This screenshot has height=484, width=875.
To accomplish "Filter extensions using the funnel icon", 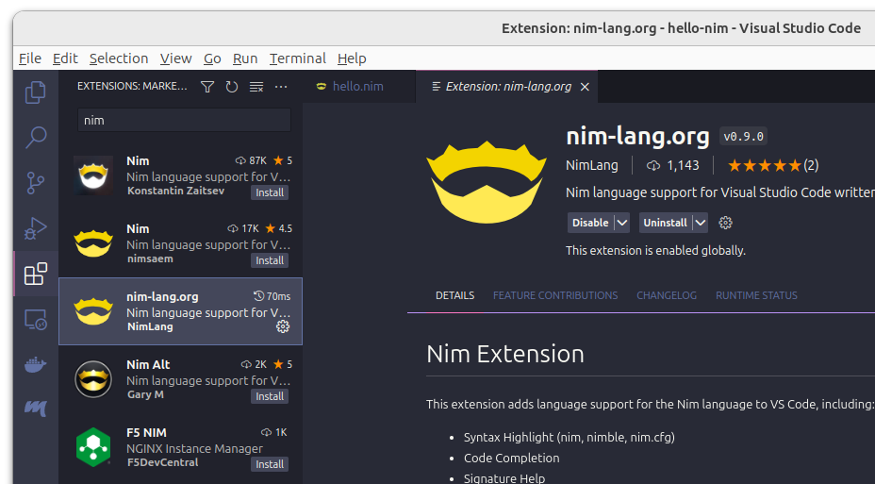I will click(x=207, y=87).
